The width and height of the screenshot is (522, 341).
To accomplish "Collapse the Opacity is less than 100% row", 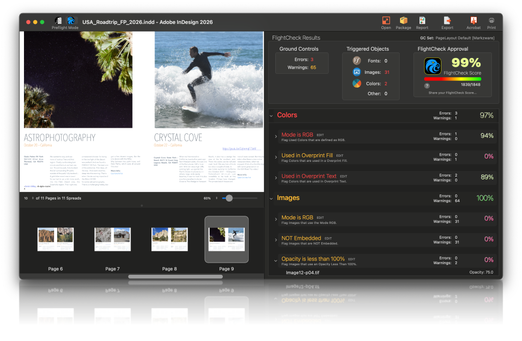I will point(276,261).
